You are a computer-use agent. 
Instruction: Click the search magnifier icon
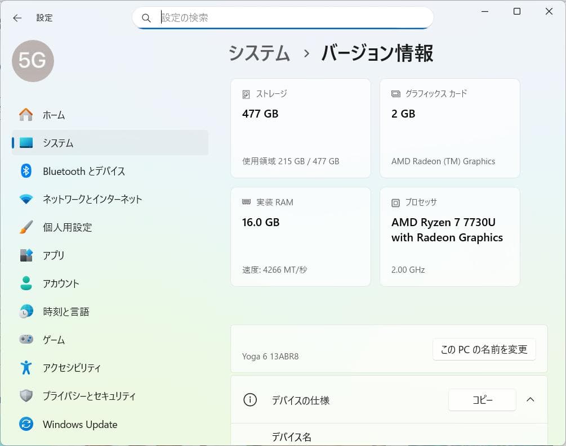146,17
